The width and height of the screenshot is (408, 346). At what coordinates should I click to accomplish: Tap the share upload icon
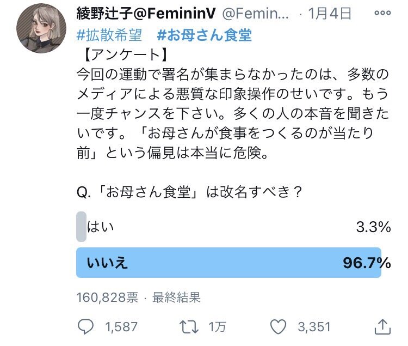point(382,327)
